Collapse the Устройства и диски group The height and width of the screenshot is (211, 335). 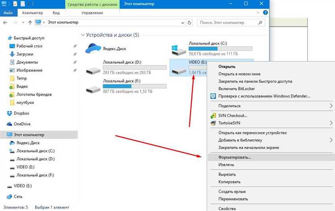[x=84, y=35]
